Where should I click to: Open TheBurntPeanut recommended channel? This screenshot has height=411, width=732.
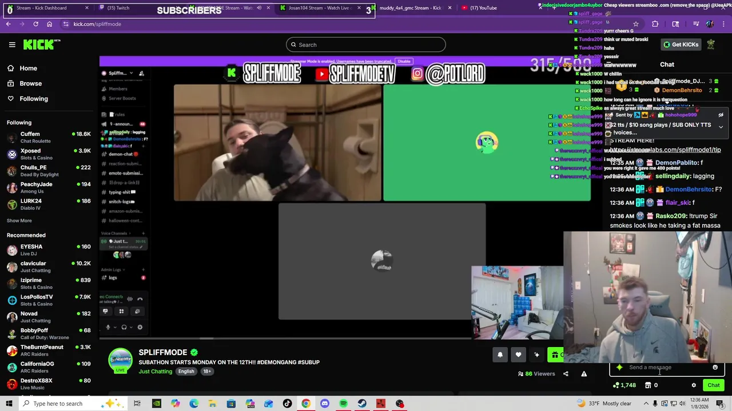tap(49, 350)
